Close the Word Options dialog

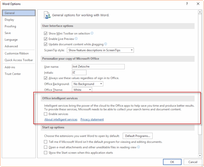tap(198, 4)
